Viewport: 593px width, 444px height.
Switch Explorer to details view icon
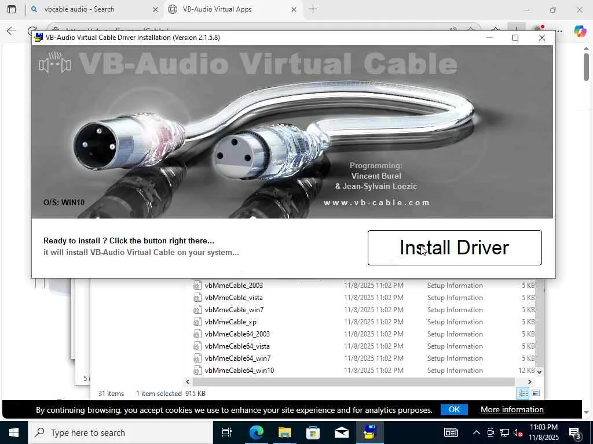click(524, 393)
